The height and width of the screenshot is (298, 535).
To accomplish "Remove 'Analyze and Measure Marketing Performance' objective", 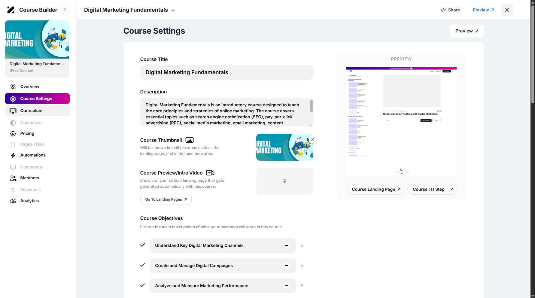I will 287,286.
